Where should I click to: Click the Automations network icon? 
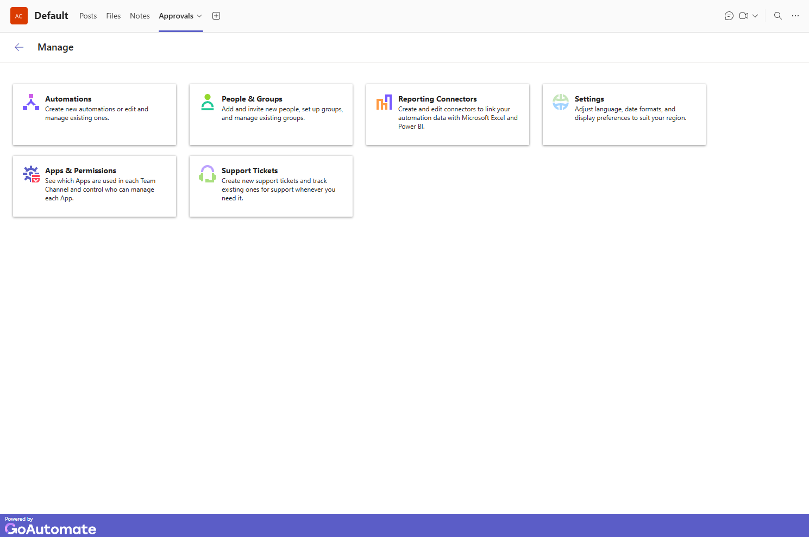click(30, 102)
